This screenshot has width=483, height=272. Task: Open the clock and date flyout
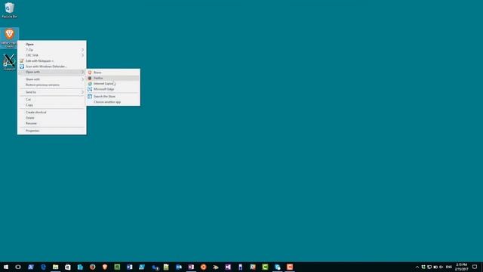tap(461, 267)
